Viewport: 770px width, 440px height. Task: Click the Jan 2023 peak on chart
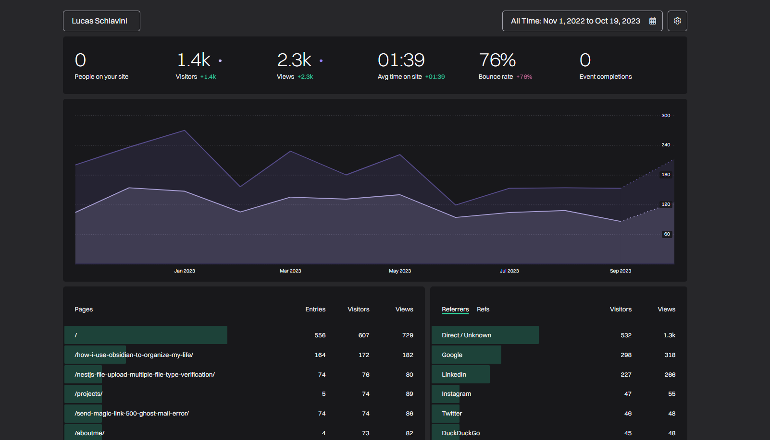[x=185, y=131]
